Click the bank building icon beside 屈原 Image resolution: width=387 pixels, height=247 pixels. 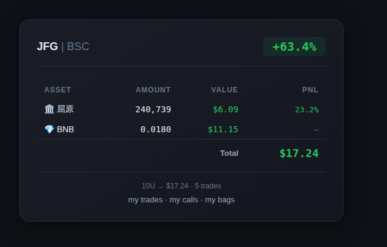(x=49, y=109)
